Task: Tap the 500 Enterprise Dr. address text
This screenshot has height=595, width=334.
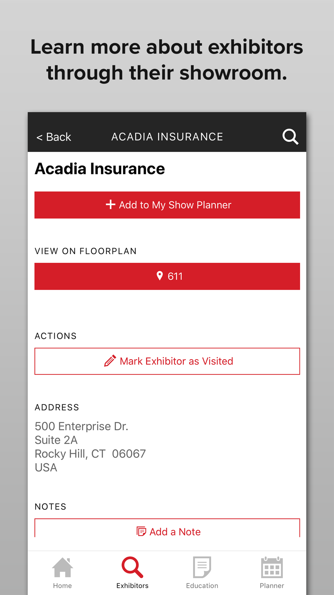Action: [x=81, y=426]
